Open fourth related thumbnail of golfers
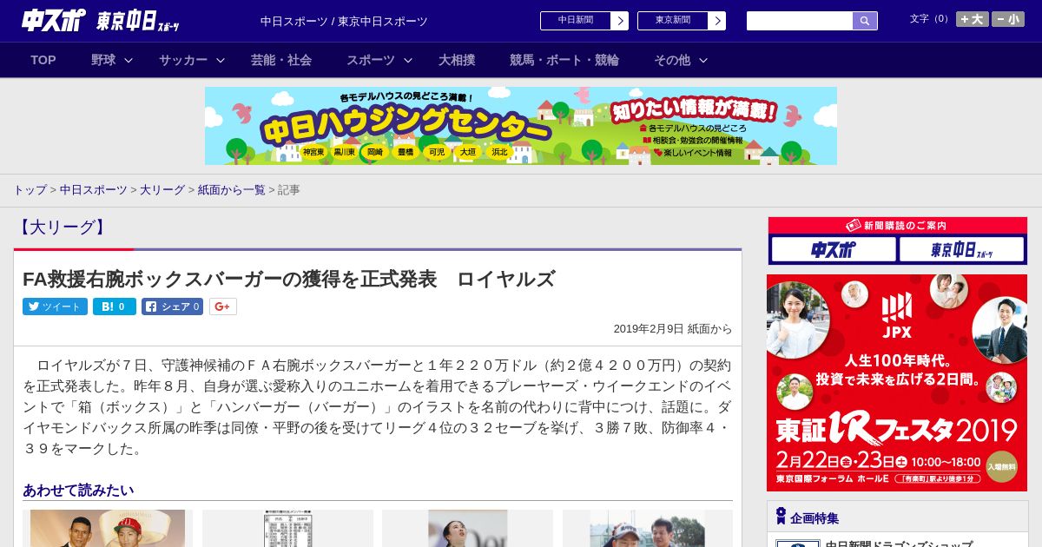Viewport: 1042px width, 547px height. tap(648, 528)
